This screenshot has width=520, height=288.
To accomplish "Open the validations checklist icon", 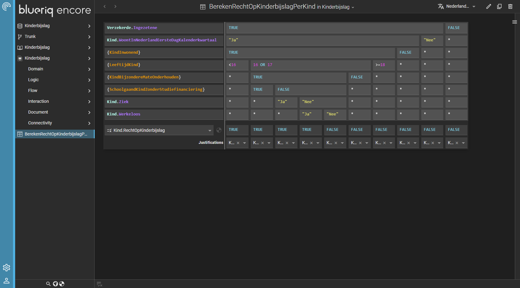I will (x=99, y=284).
